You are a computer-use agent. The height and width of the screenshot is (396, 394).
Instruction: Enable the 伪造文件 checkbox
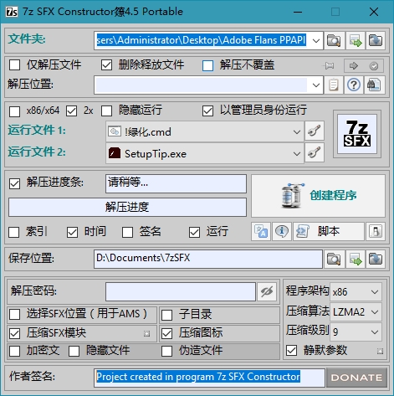pyautogui.click(x=166, y=351)
